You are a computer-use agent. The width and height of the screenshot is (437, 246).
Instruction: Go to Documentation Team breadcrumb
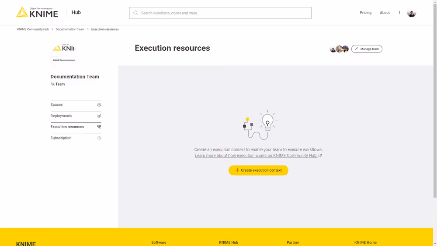[x=70, y=29]
